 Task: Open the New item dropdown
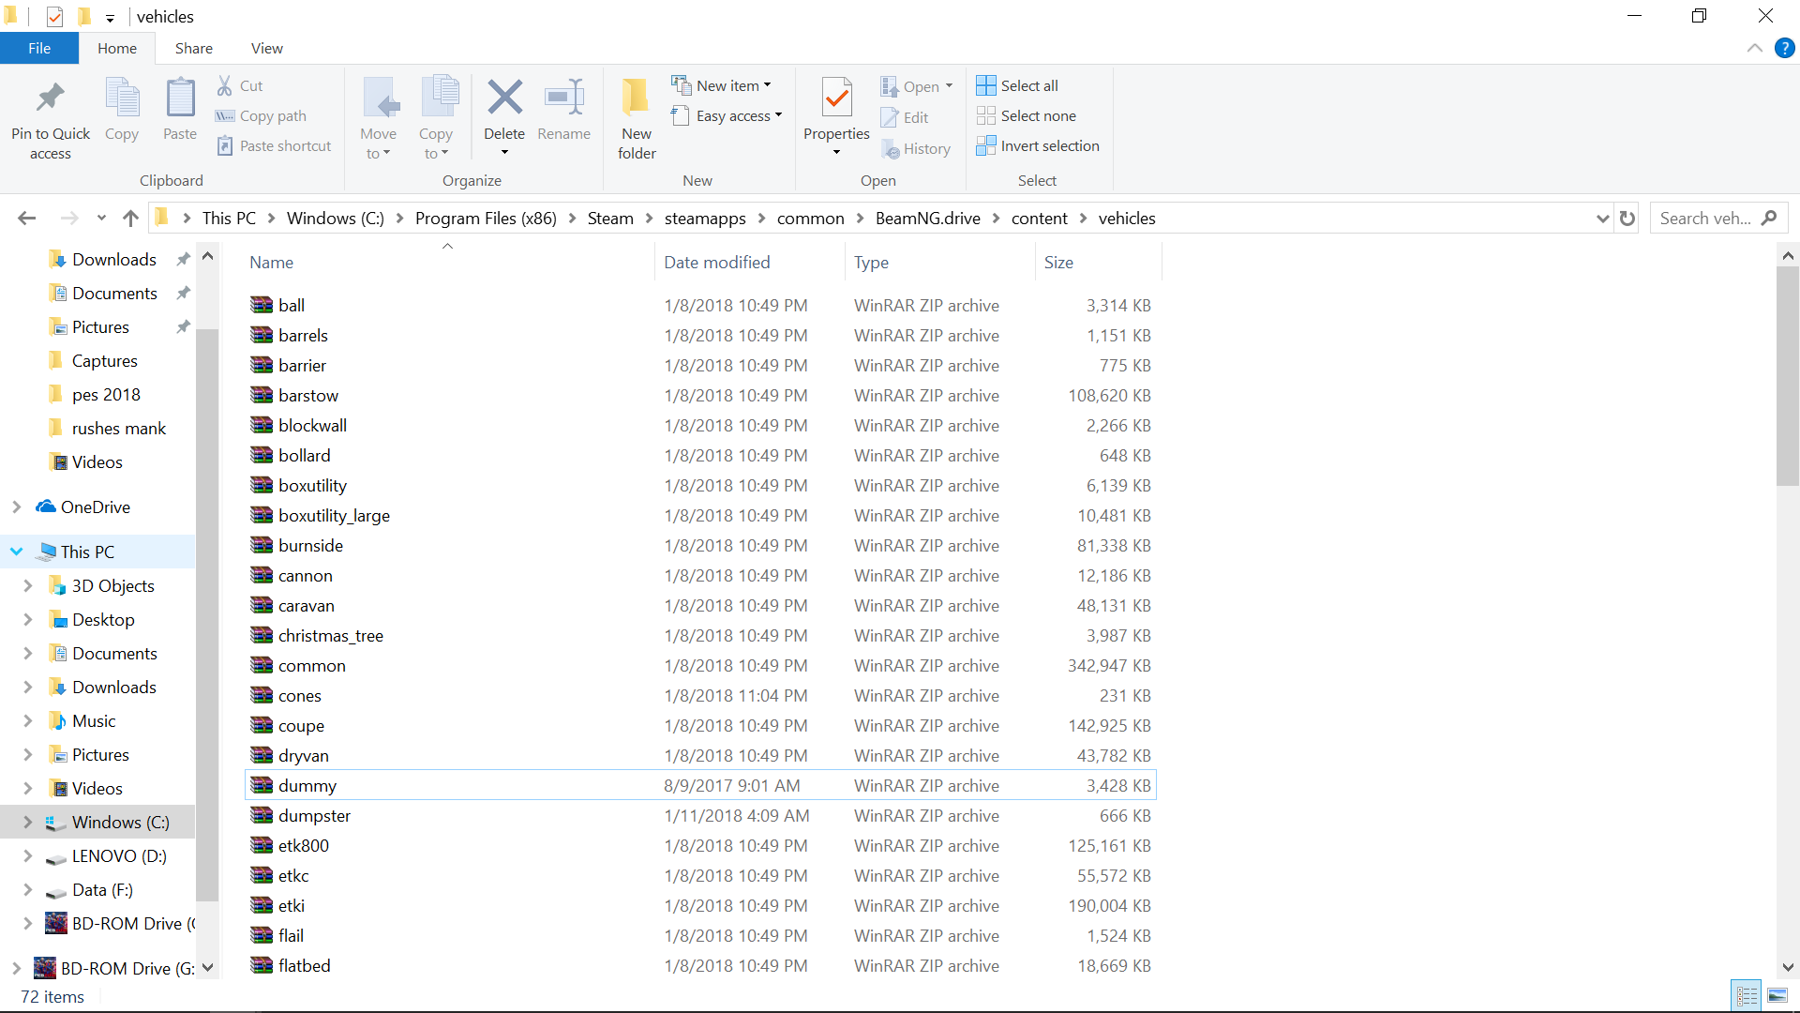coord(721,85)
